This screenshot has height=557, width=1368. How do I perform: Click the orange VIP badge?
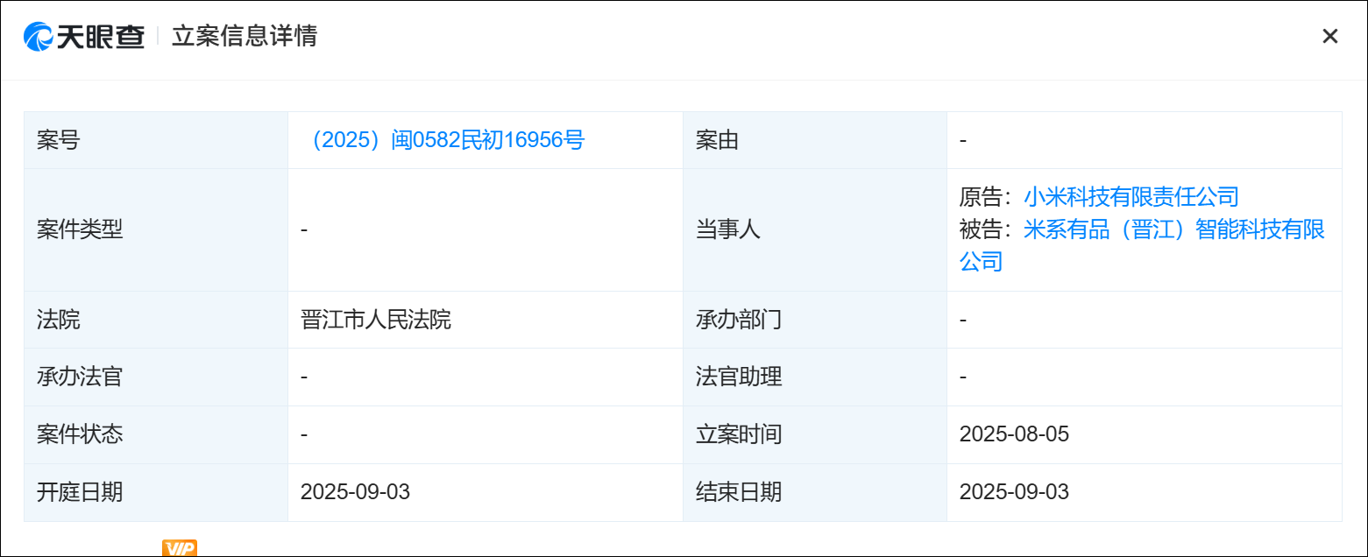pyautogui.click(x=180, y=548)
